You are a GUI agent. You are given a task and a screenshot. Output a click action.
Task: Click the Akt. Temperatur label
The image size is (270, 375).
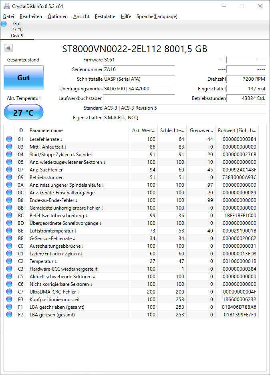23,98
